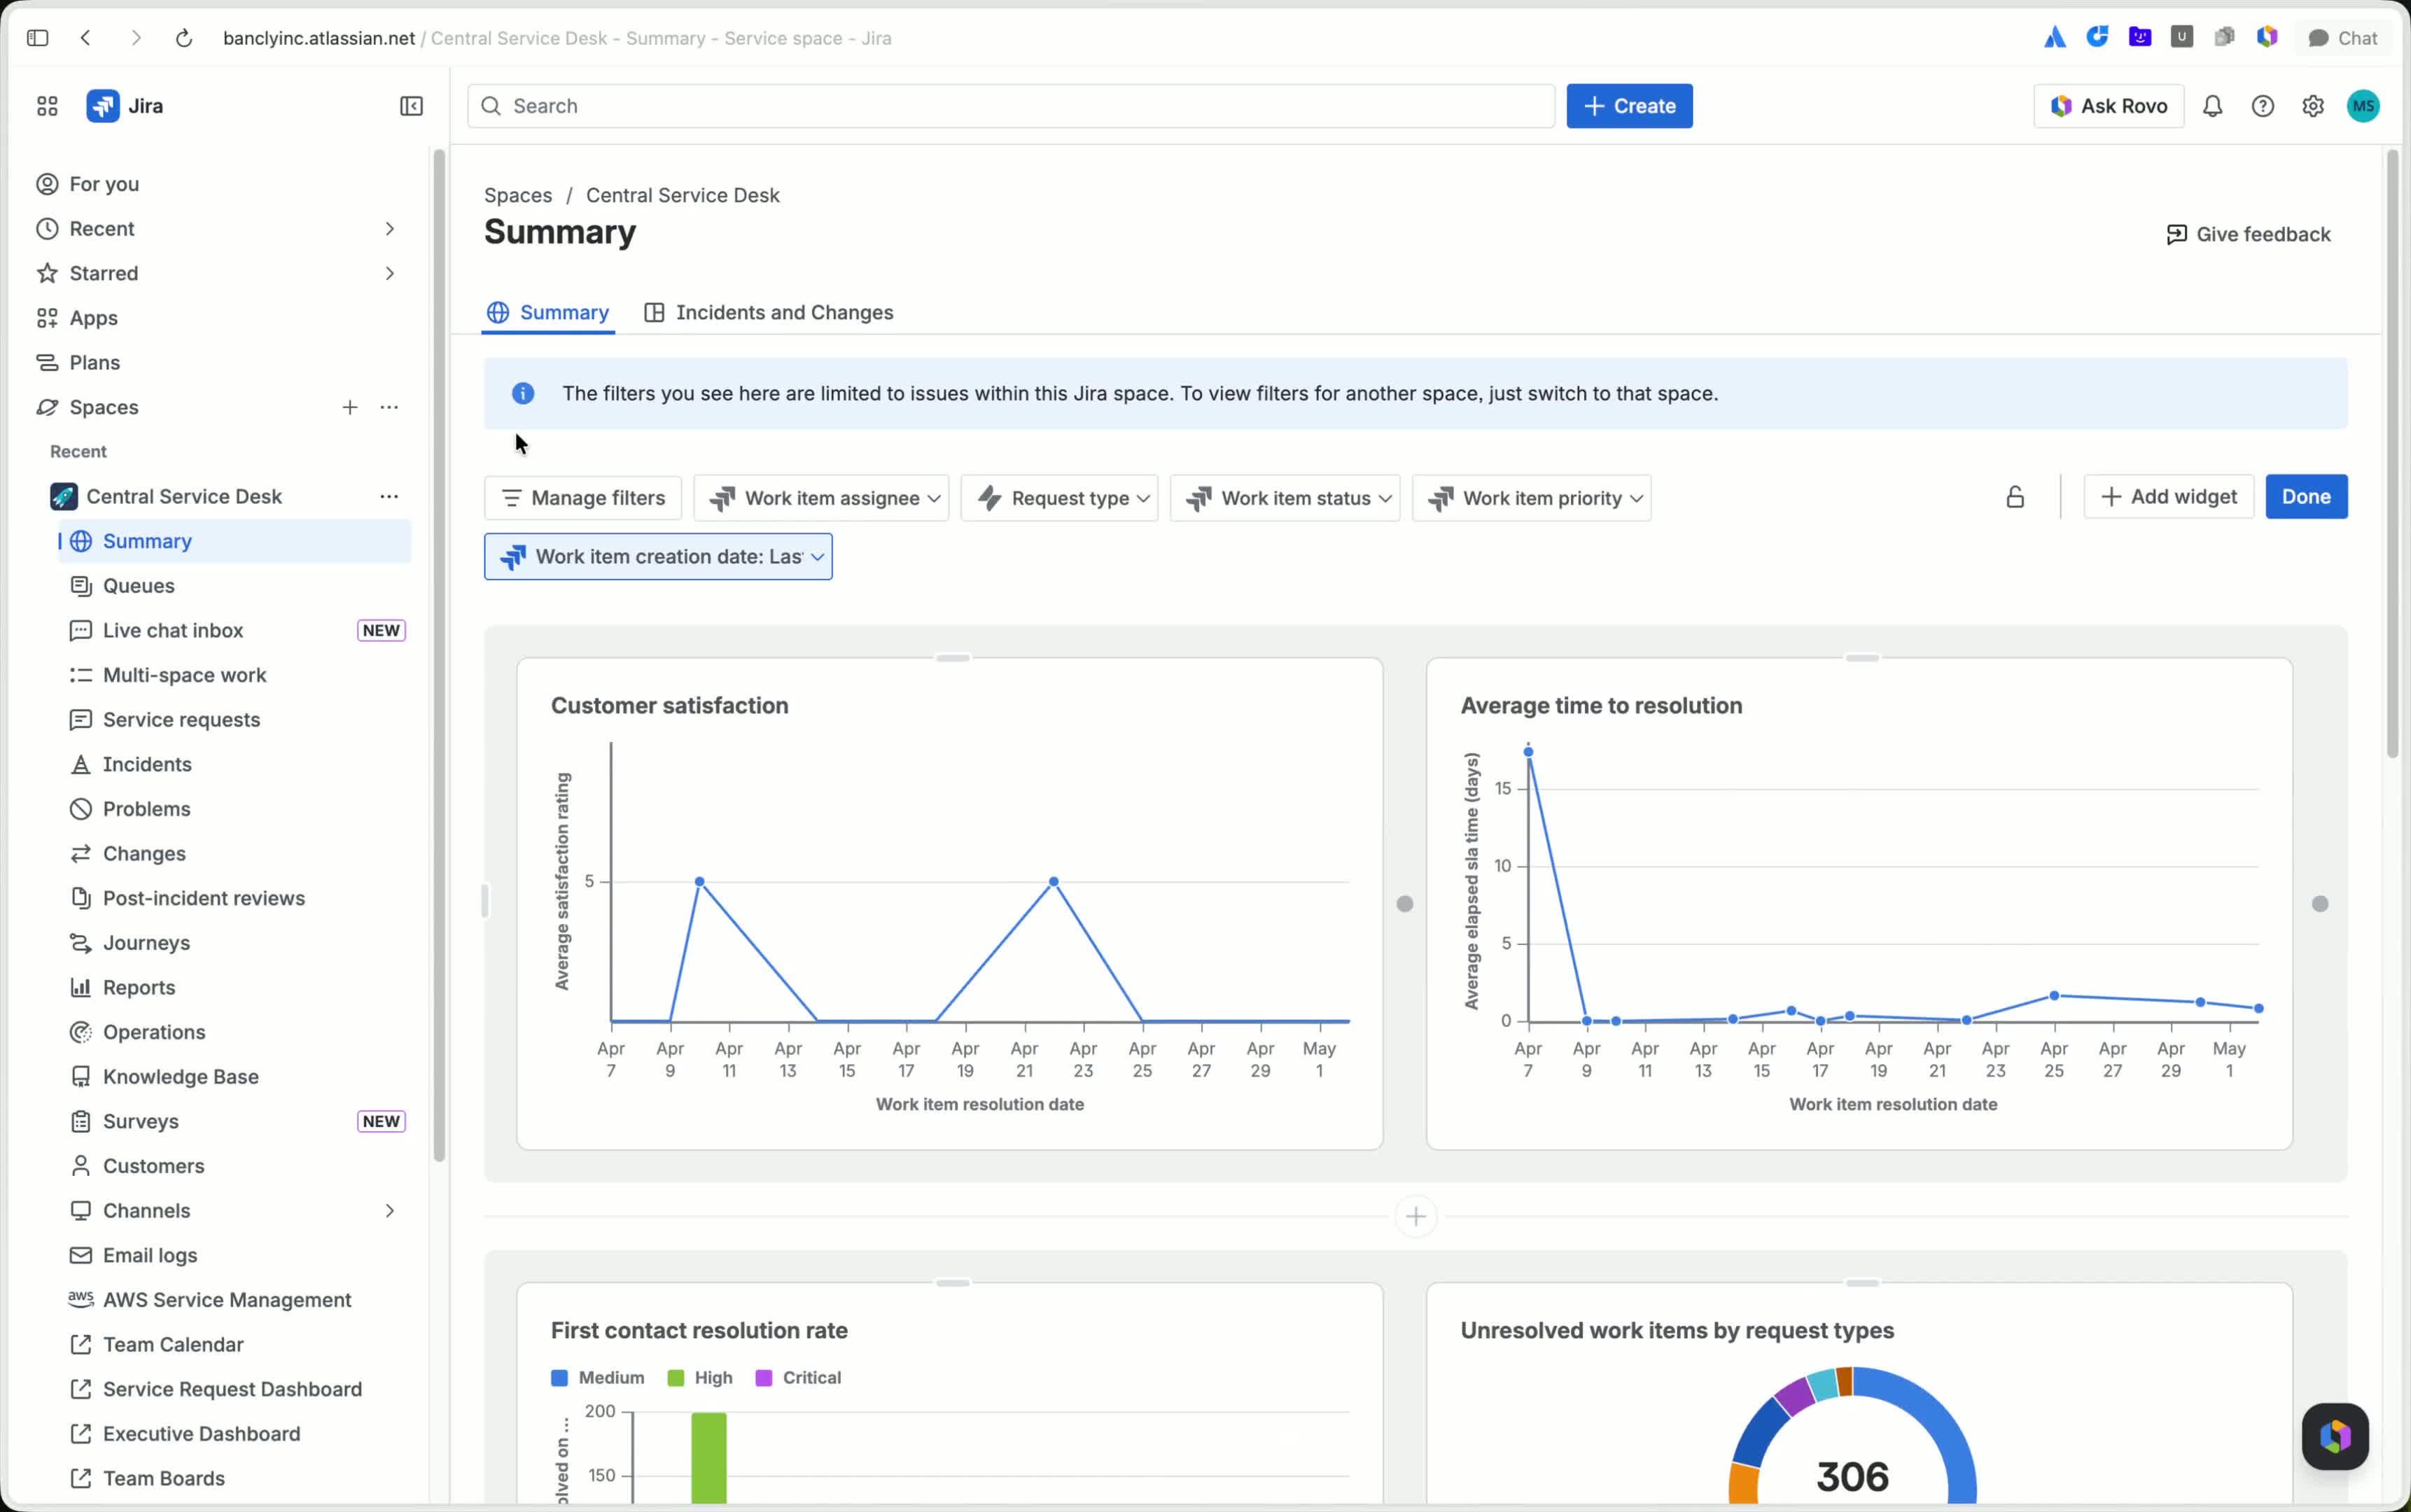Switch to Incidents and Changes tab

[768, 313]
